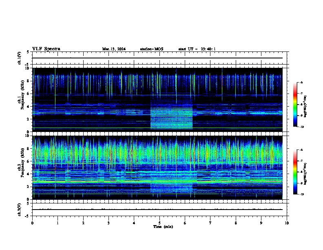Click the ch.1 voltage waveform trace panel
The width and height of the screenshot is (323, 250).
point(159,58)
